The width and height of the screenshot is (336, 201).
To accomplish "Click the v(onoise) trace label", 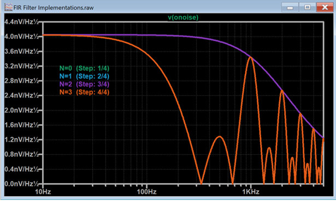I will pyautogui.click(x=183, y=17).
